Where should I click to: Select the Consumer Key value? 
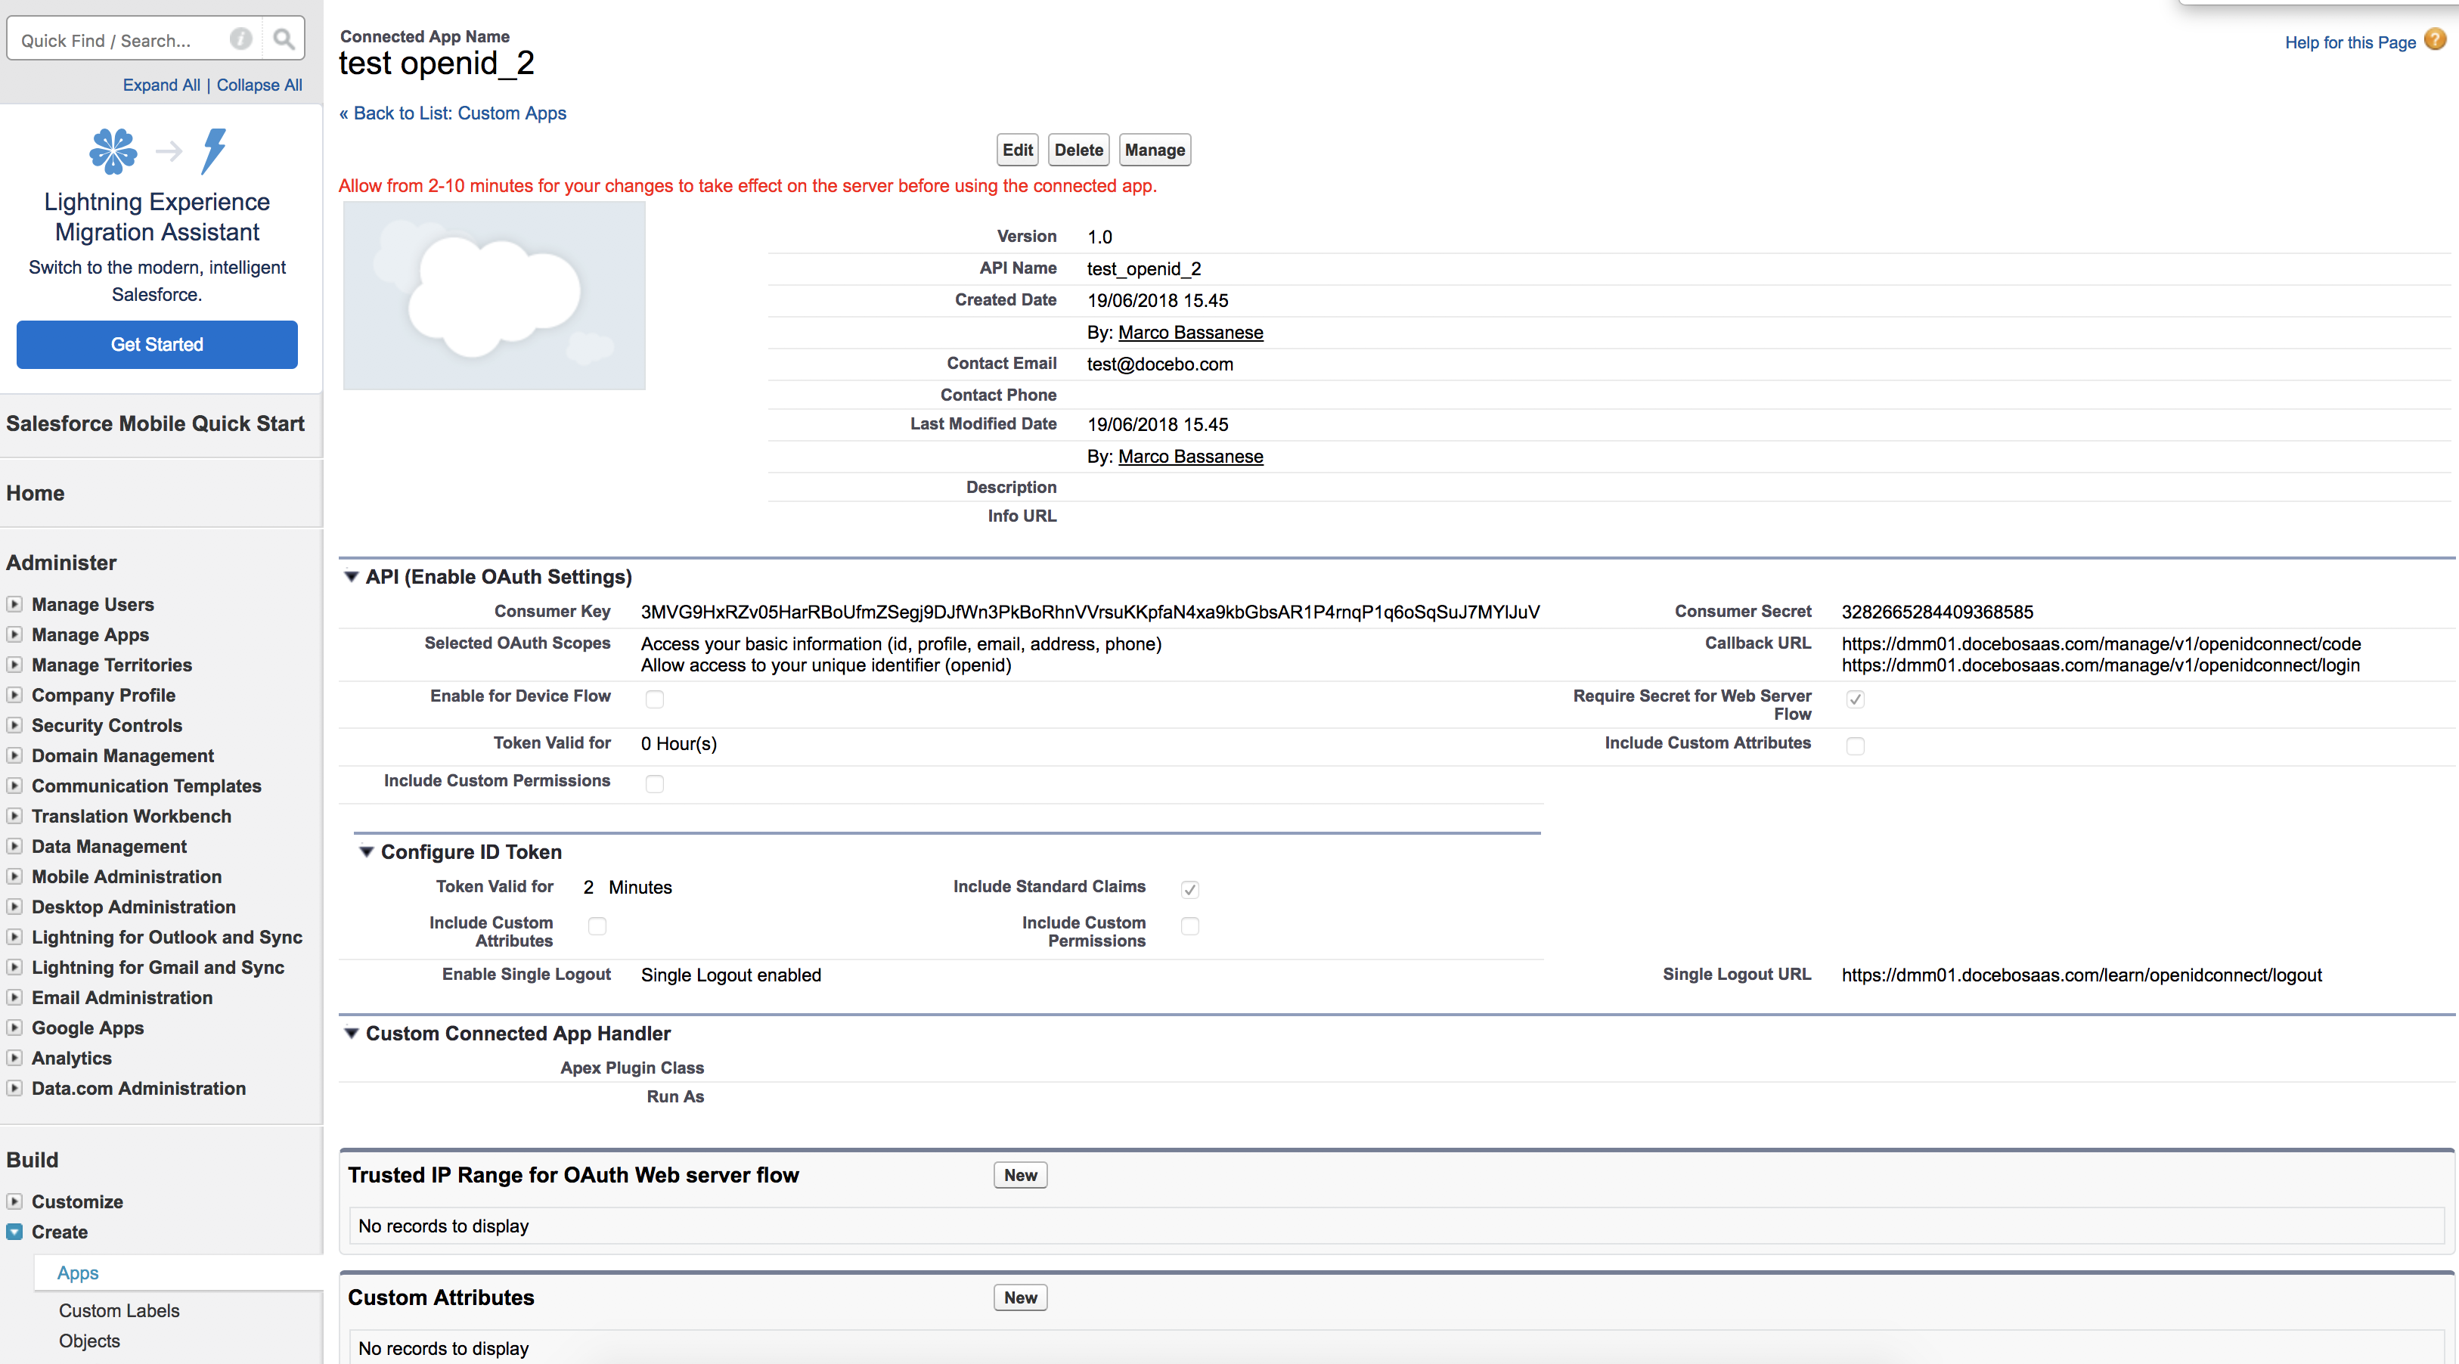click(1090, 612)
